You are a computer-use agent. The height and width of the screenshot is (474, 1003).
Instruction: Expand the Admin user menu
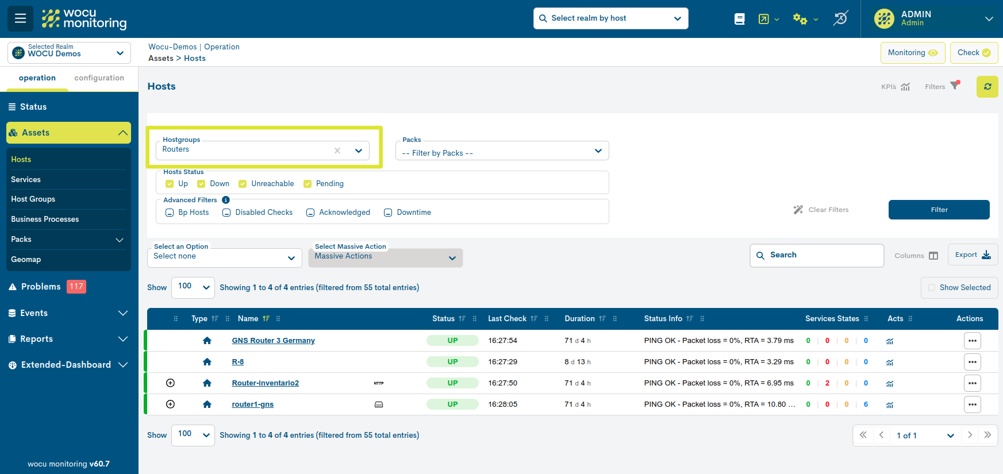(989, 18)
